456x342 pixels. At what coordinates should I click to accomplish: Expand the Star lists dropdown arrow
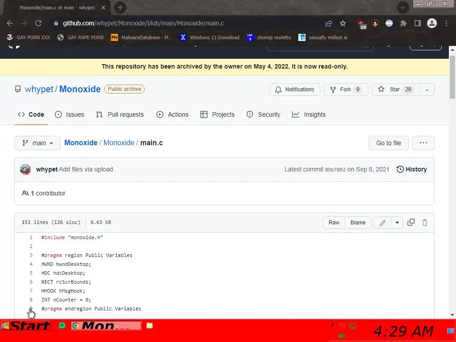point(427,90)
